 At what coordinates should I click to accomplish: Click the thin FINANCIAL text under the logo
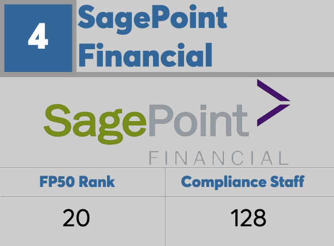[x=218, y=157]
